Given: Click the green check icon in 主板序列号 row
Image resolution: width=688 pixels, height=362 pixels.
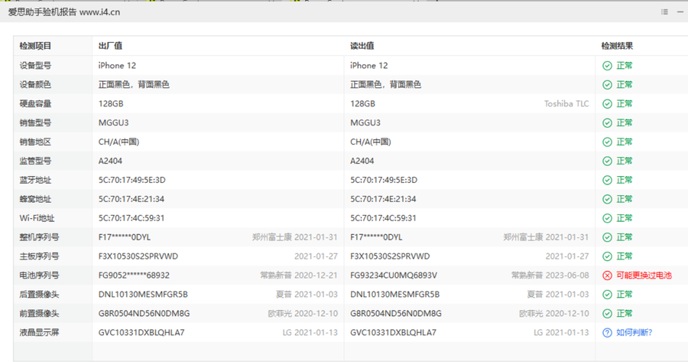Looking at the screenshot, I should coord(607,256).
